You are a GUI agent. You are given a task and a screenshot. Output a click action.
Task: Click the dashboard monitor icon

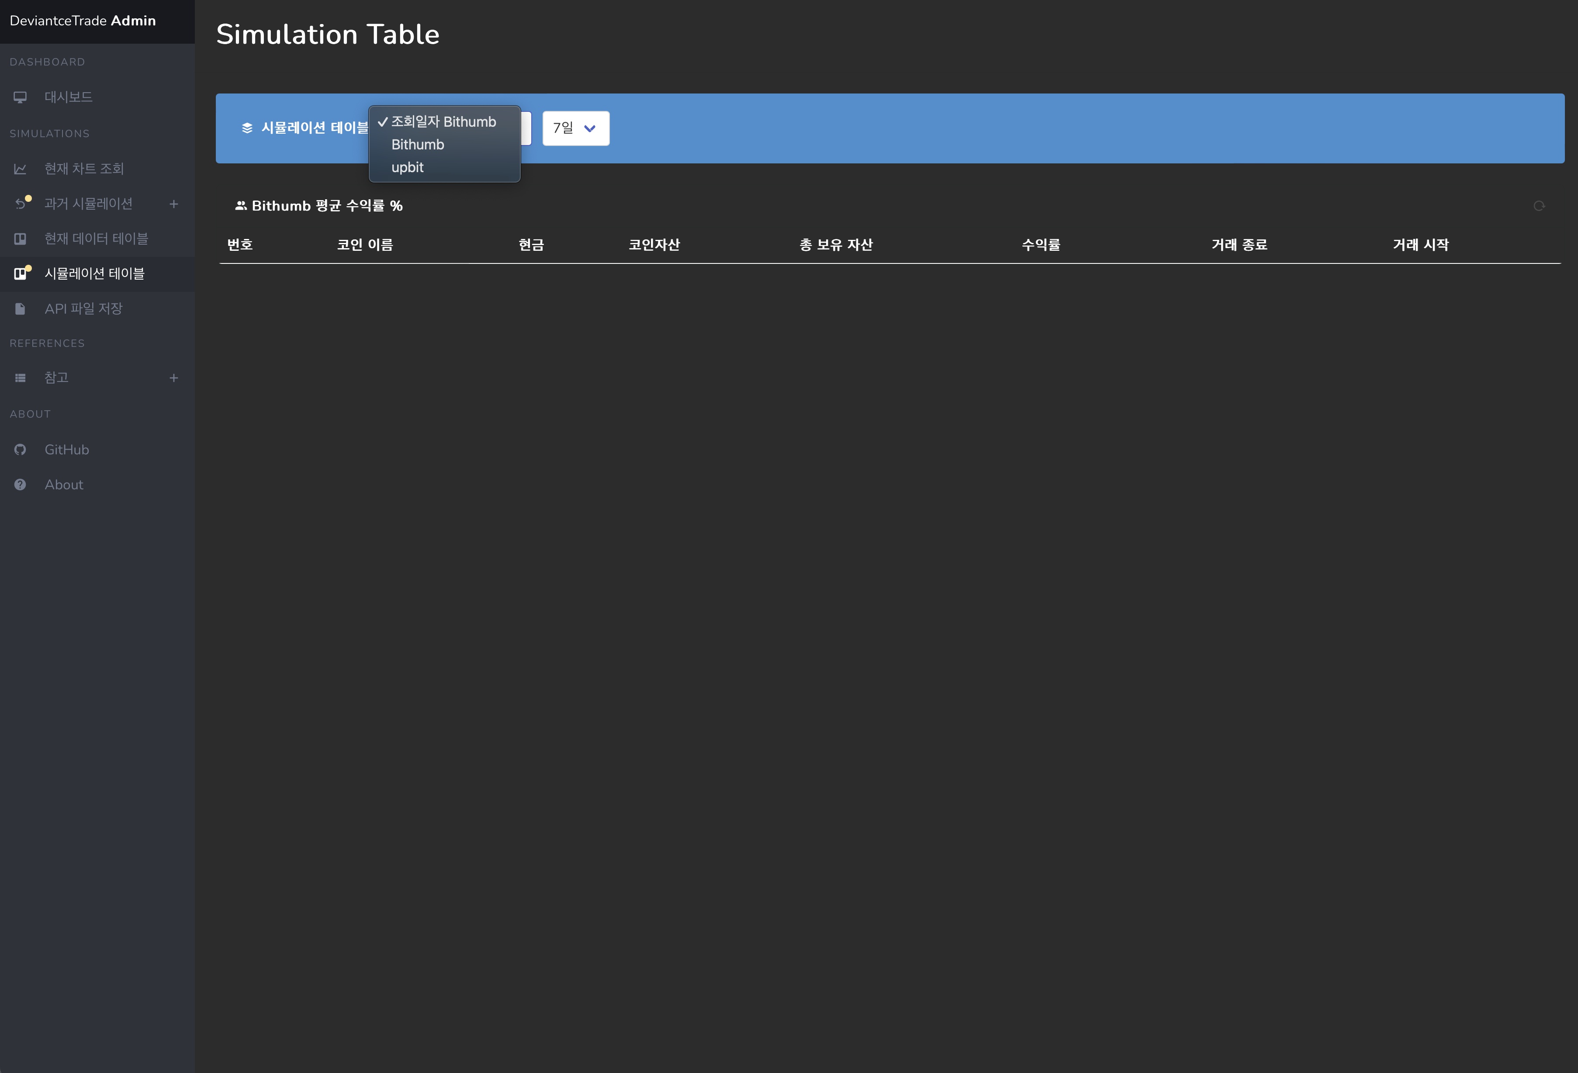tap(21, 97)
